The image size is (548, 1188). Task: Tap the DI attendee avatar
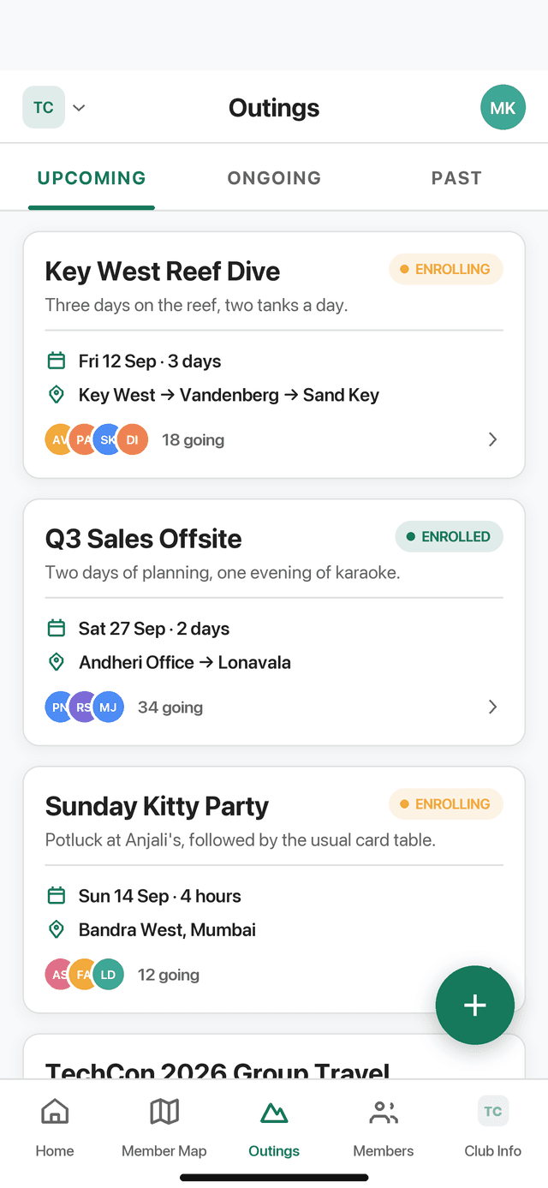click(132, 439)
